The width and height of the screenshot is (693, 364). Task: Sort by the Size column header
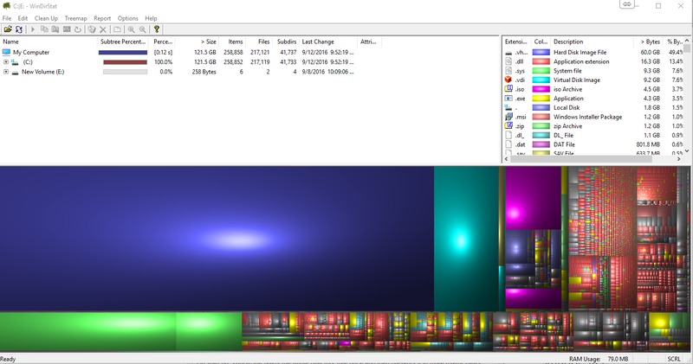point(208,42)
